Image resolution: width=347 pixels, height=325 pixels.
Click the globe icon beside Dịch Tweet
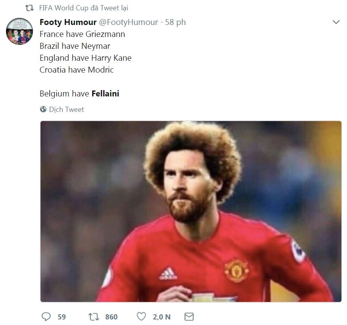click(x=43, y=109)
